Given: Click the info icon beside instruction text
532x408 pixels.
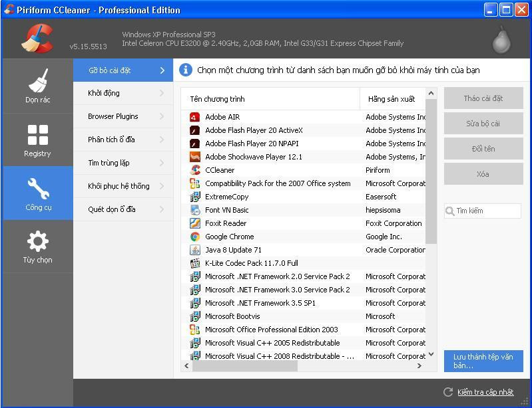Looking at the screenshot, I should coord(186,70).
